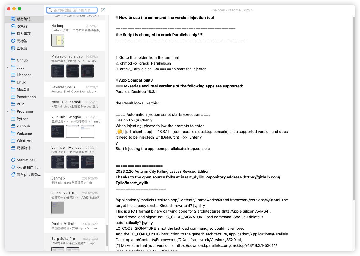The image size is (360, 256).
Task: Click the Welcome folder icon
Action: click(13, 133)
